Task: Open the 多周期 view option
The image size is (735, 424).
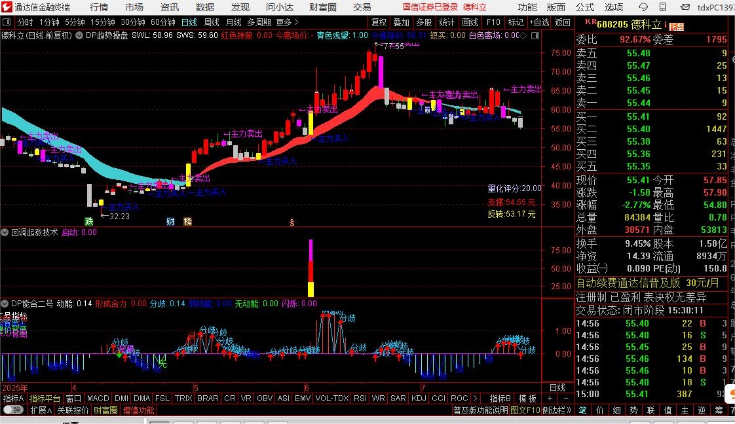Action: pyautogui.click(x=259, y=22)
